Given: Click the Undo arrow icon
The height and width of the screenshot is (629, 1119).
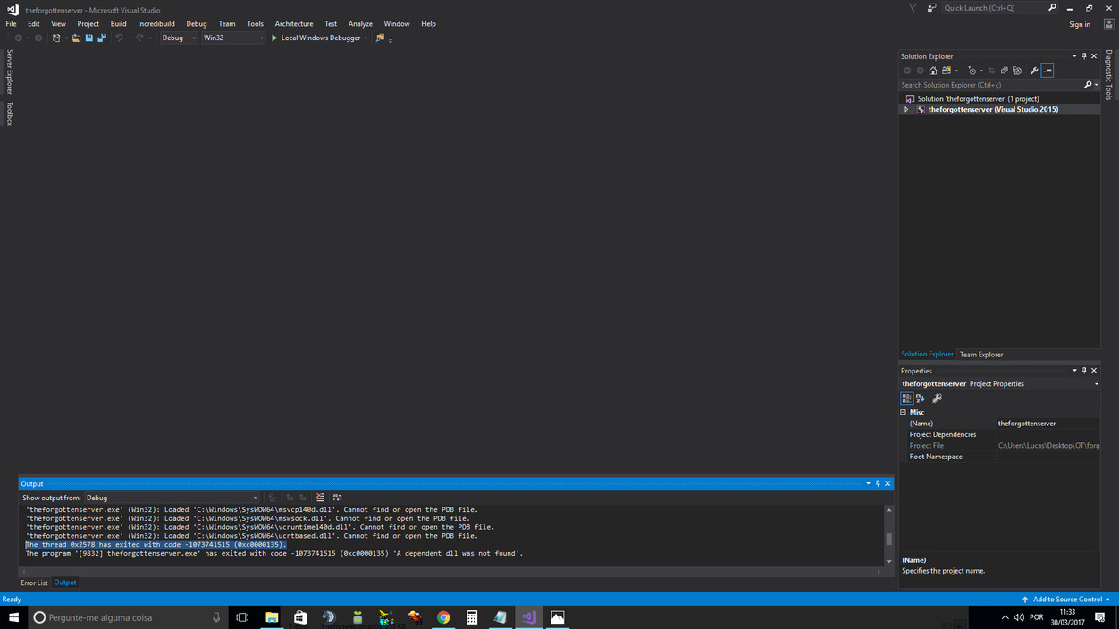Looking at the screenshot, I should pos(119,38).
